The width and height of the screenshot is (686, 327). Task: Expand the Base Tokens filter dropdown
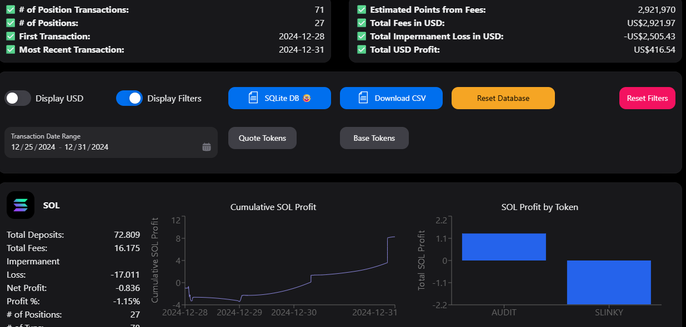(x=374, y=138)
